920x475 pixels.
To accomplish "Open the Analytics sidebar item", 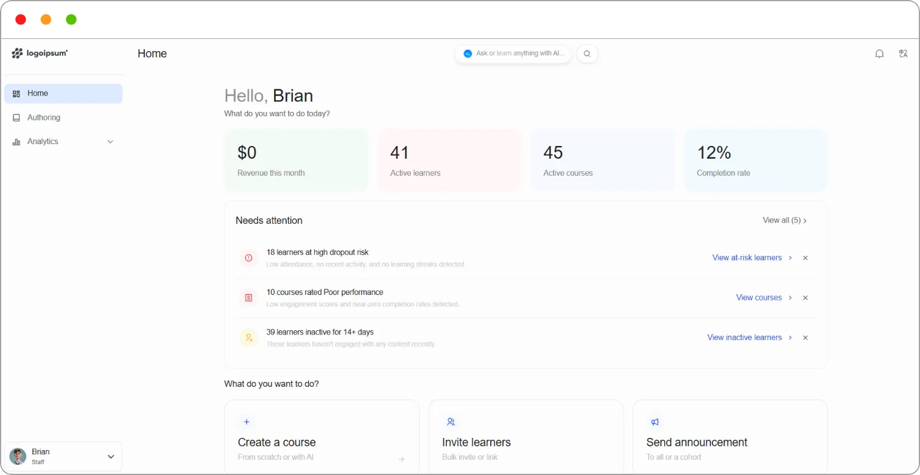I will point(63,141).
